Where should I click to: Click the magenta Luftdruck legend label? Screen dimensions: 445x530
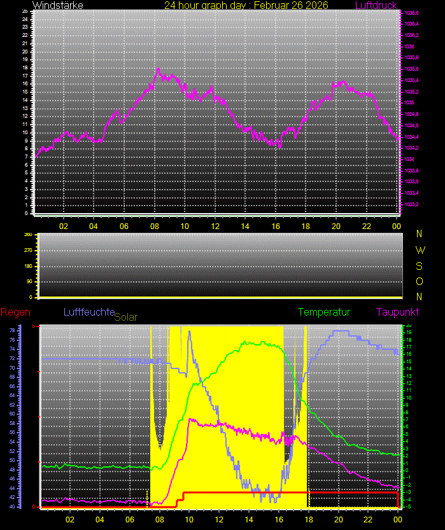click(376, 5)
